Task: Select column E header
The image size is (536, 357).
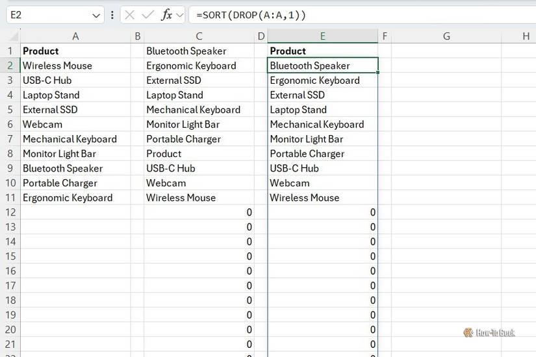Action: pyautogui.click(x=323, y=36)
